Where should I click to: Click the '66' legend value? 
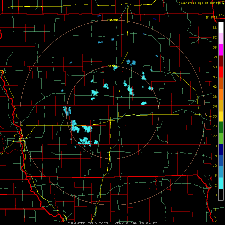(215, 27)
